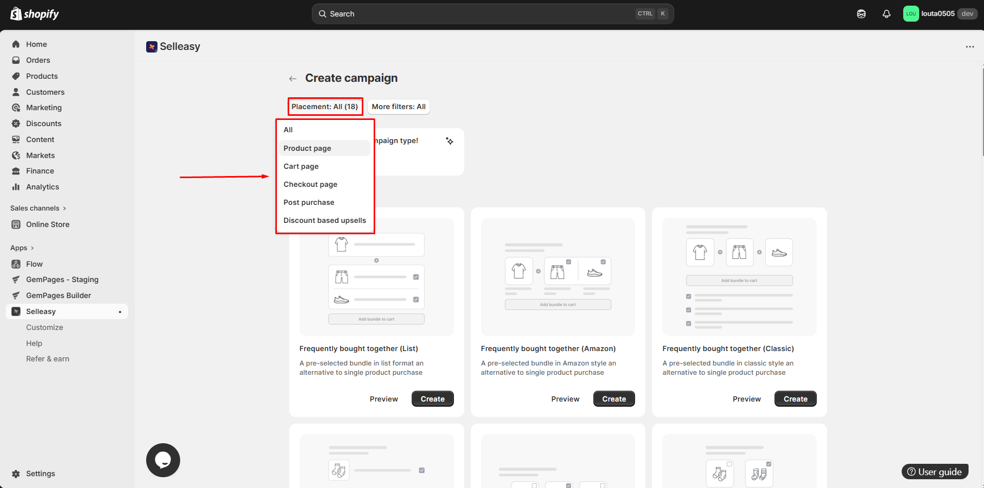
Task: Create Frequently bought together (Amazon) campaign
Action: tap(614, 399)
